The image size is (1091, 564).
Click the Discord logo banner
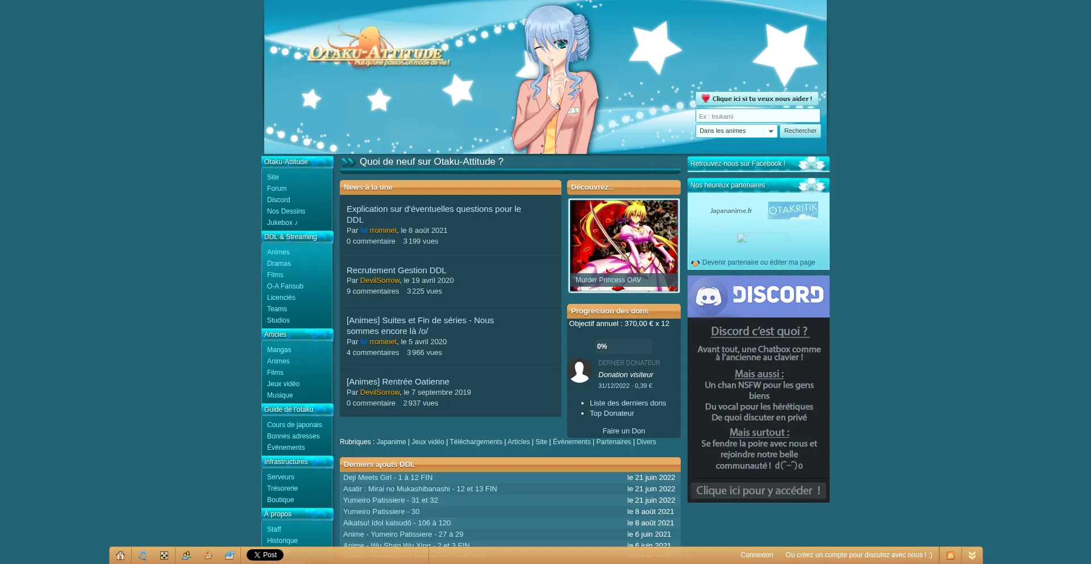tap(758, 296)
